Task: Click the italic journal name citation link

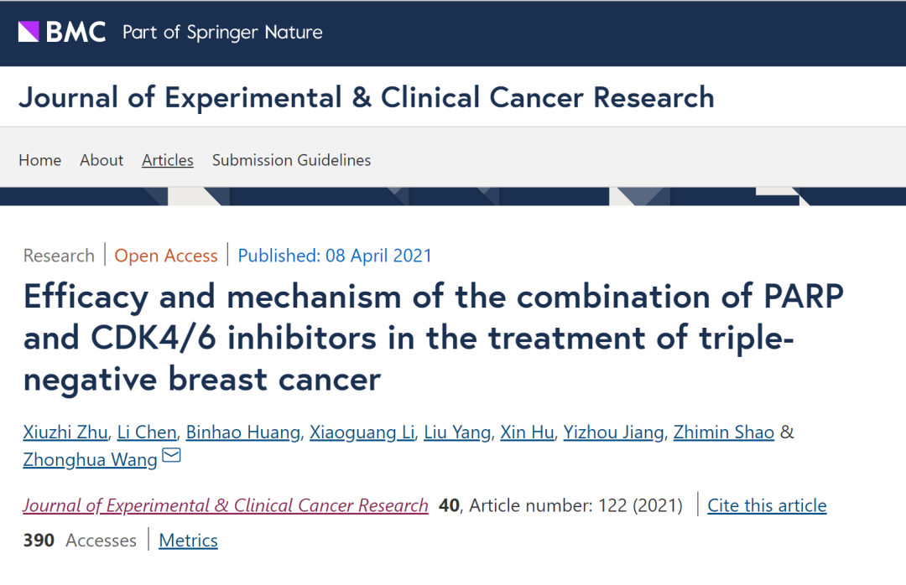Action: pyautogui.click(x=226, y=505)
